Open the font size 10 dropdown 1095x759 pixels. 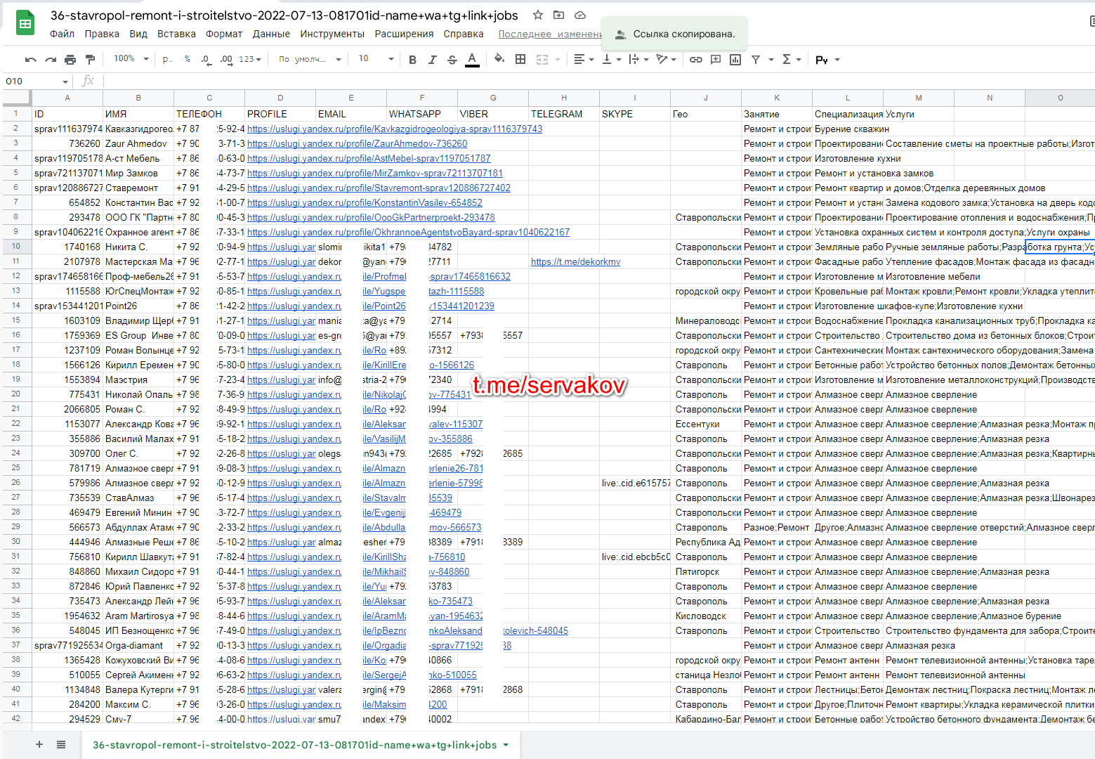(376, 59)
